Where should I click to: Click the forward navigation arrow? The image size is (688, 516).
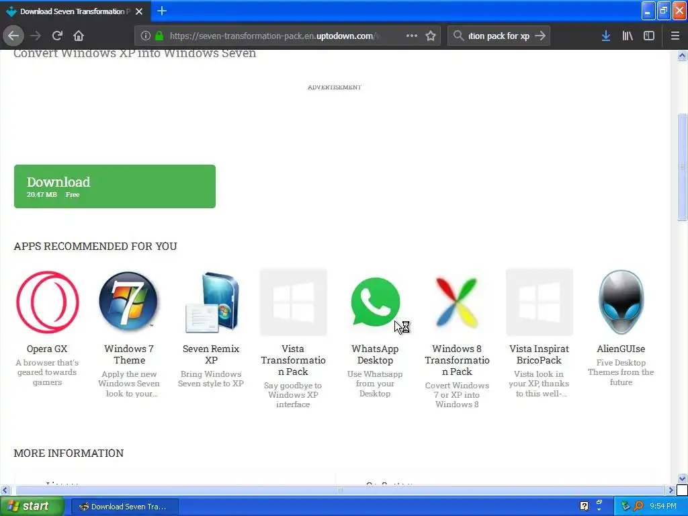click(36, 36)
